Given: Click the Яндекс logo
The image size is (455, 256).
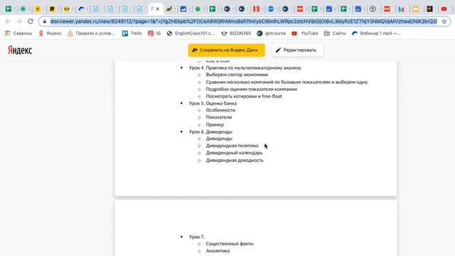Looking at the screenshot, I should (x=20, y=50).
